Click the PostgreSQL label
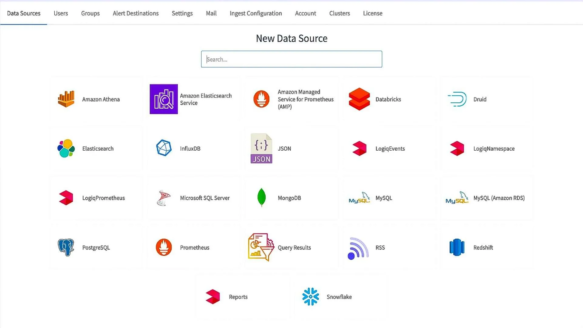Screen dimensions: 583x328 click(x=96, y=248)
